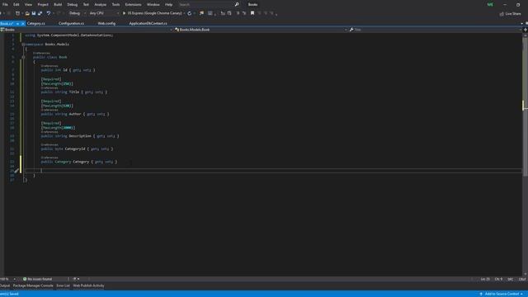Collapse the public class Book block
This screenshot has height=297, width=528.
coord(23,57)
